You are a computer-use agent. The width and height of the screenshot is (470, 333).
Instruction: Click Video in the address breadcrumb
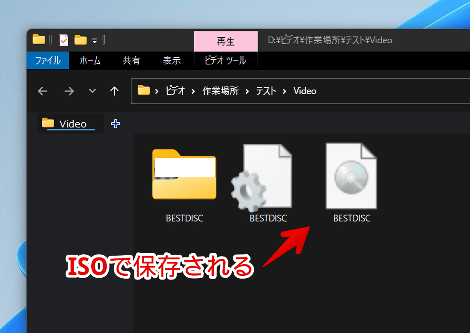coord(305,91)
